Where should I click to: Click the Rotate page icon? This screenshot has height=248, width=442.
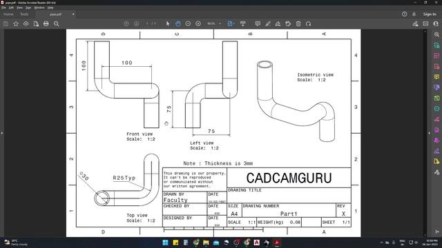pos(309,24)
